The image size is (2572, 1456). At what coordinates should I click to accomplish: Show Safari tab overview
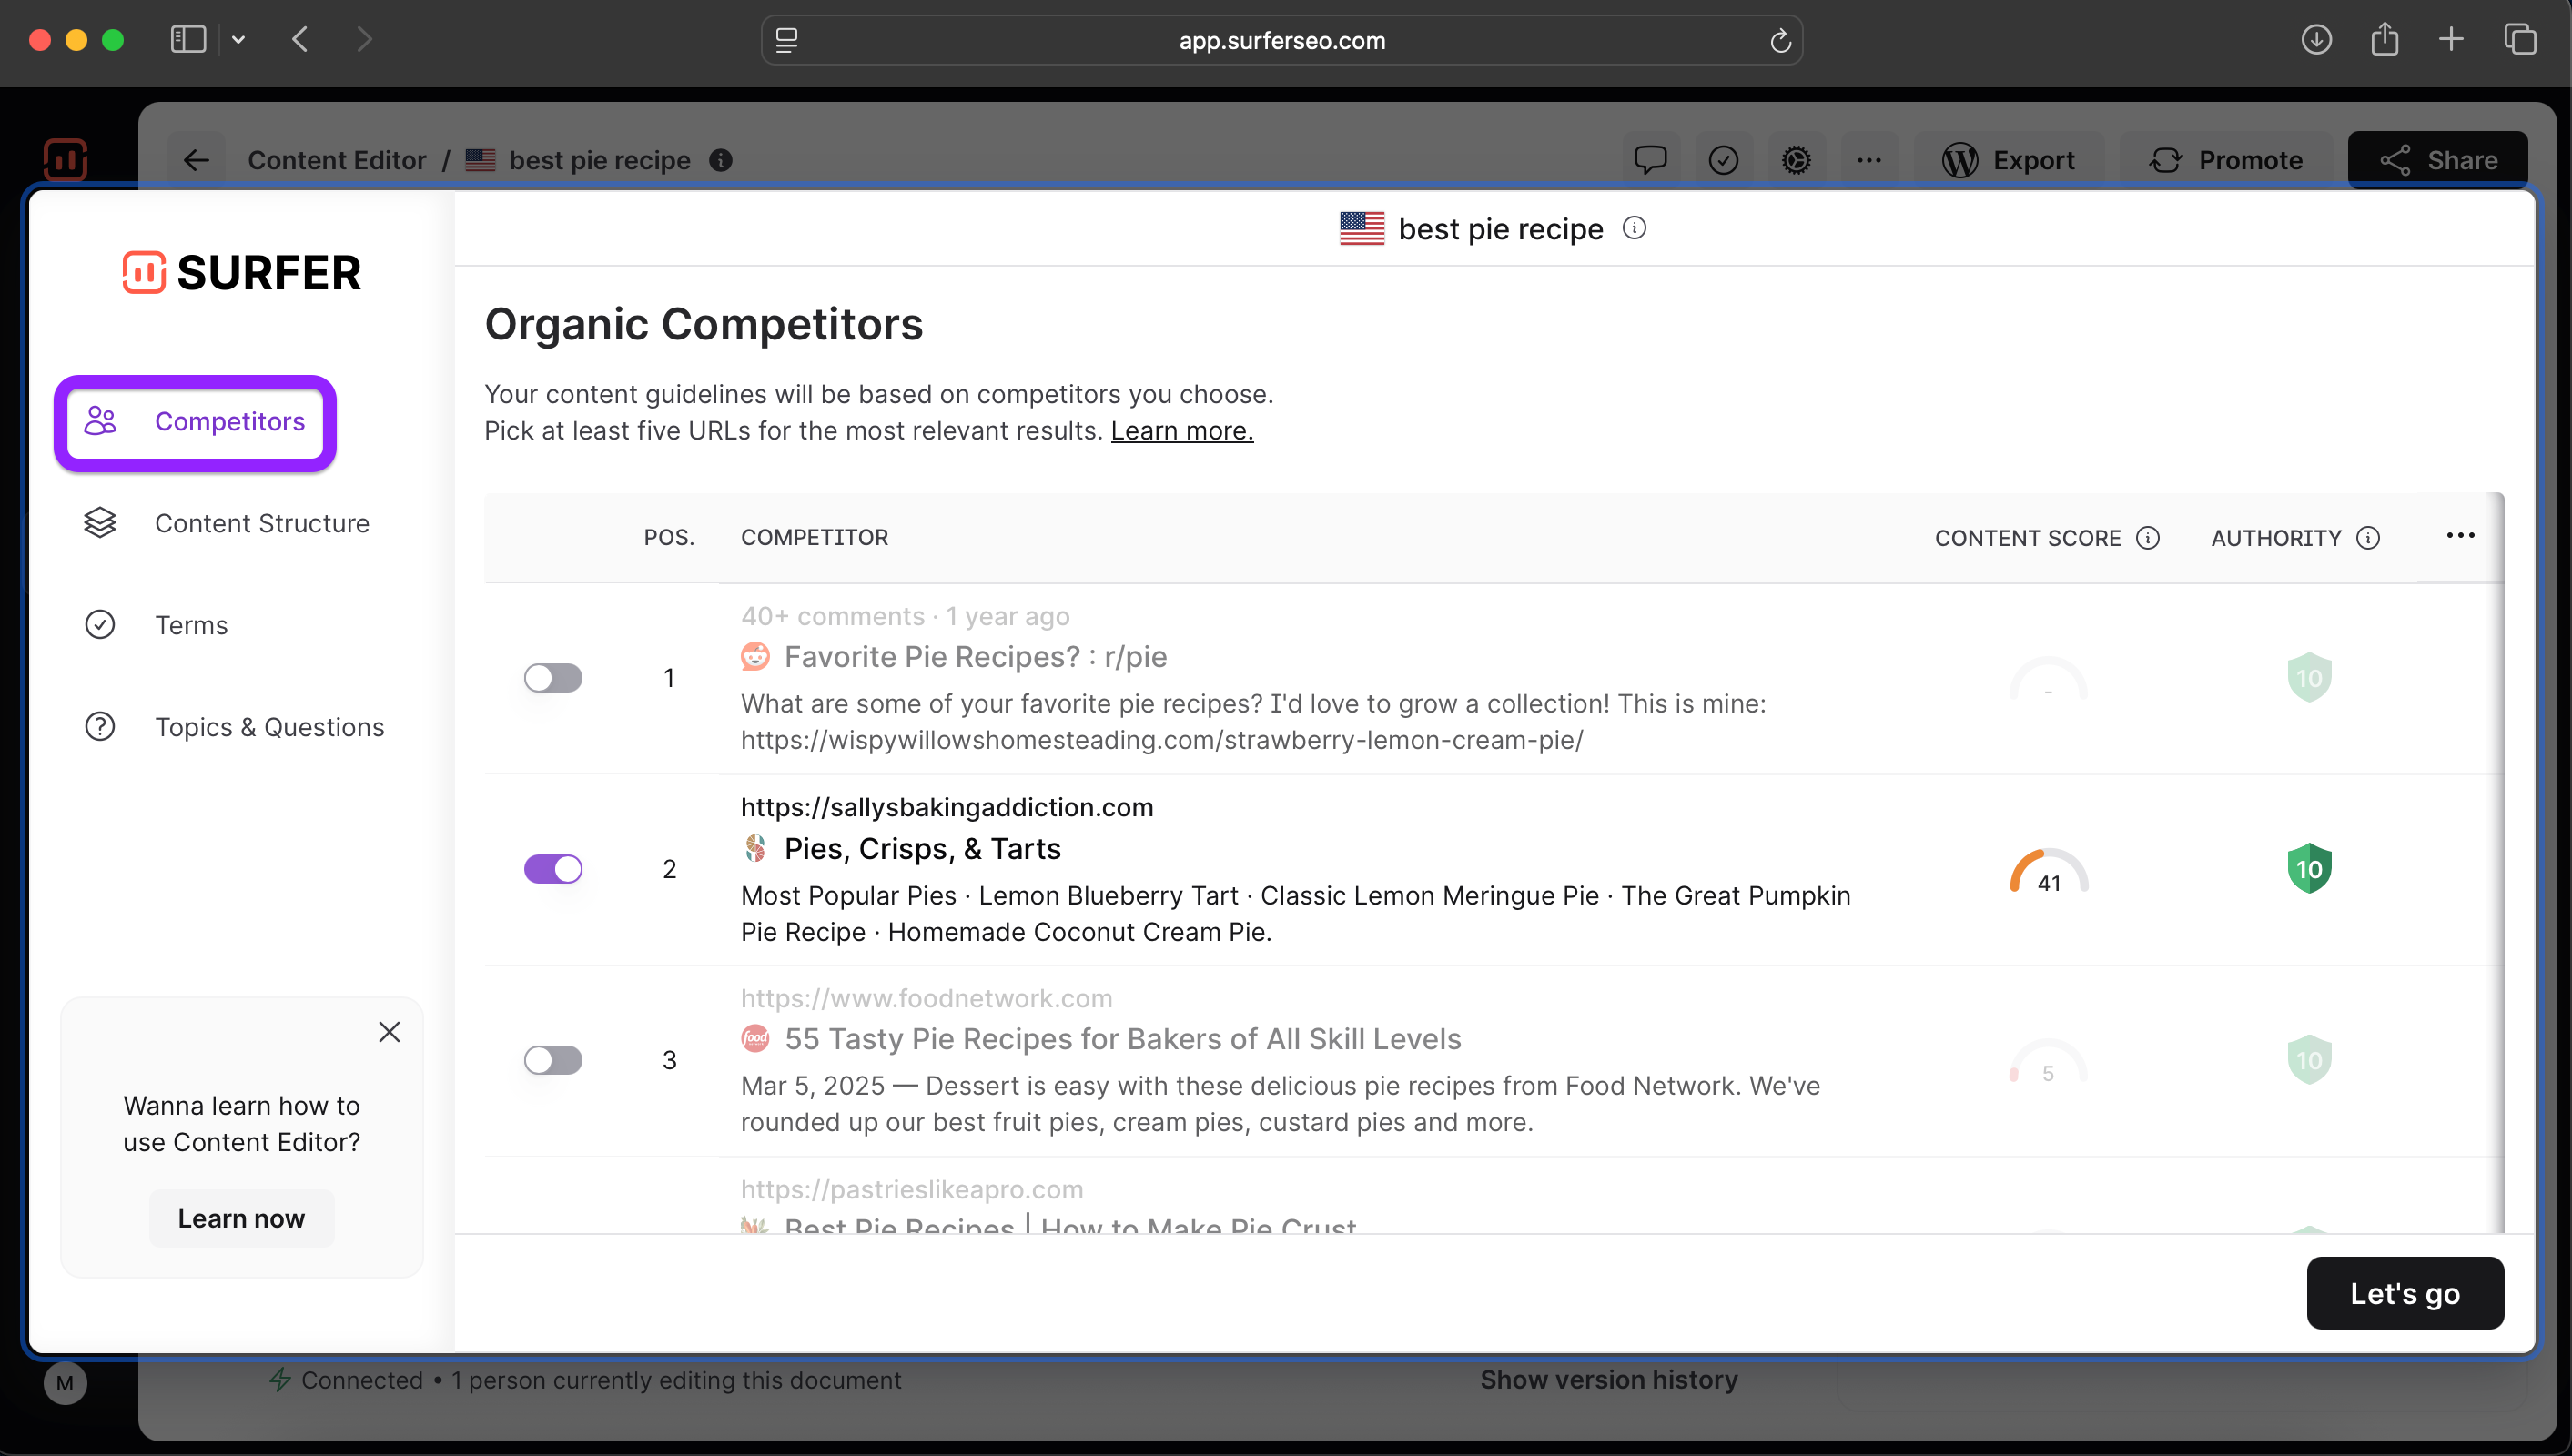[x=2519, y=40]
